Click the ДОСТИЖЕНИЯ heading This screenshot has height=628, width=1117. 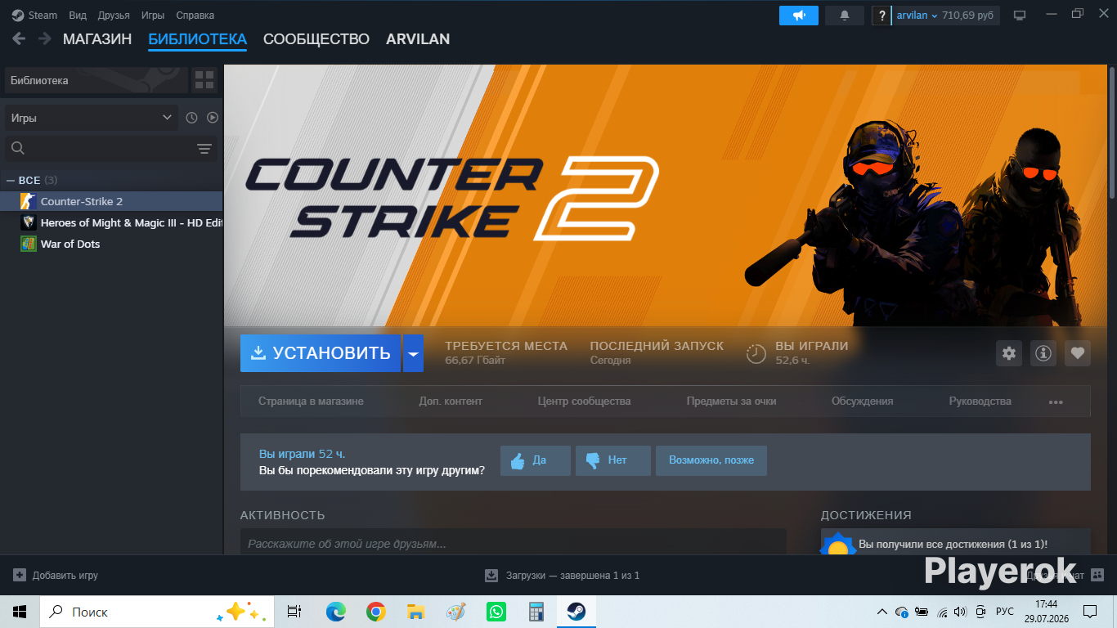point(866,515)
